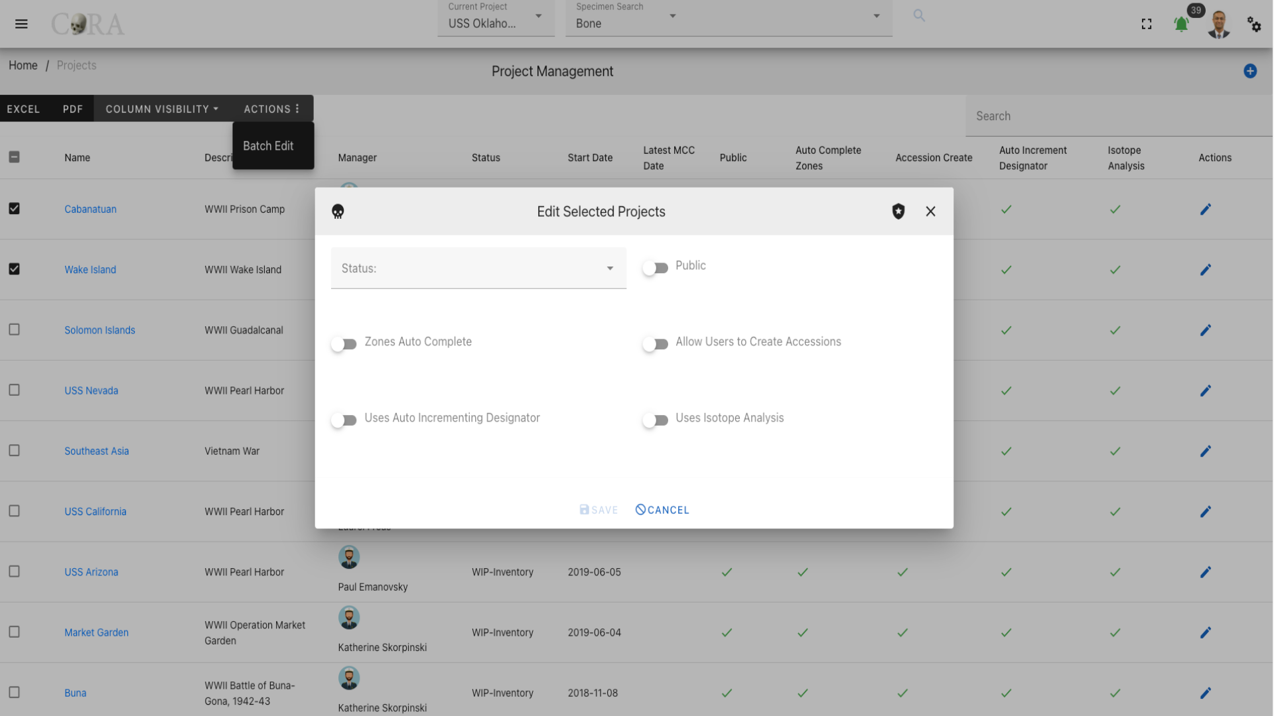Viewport: 1274px width, 716px height.
Task: Open the Column Visibility dropdown
Action: tap(162, 109)
